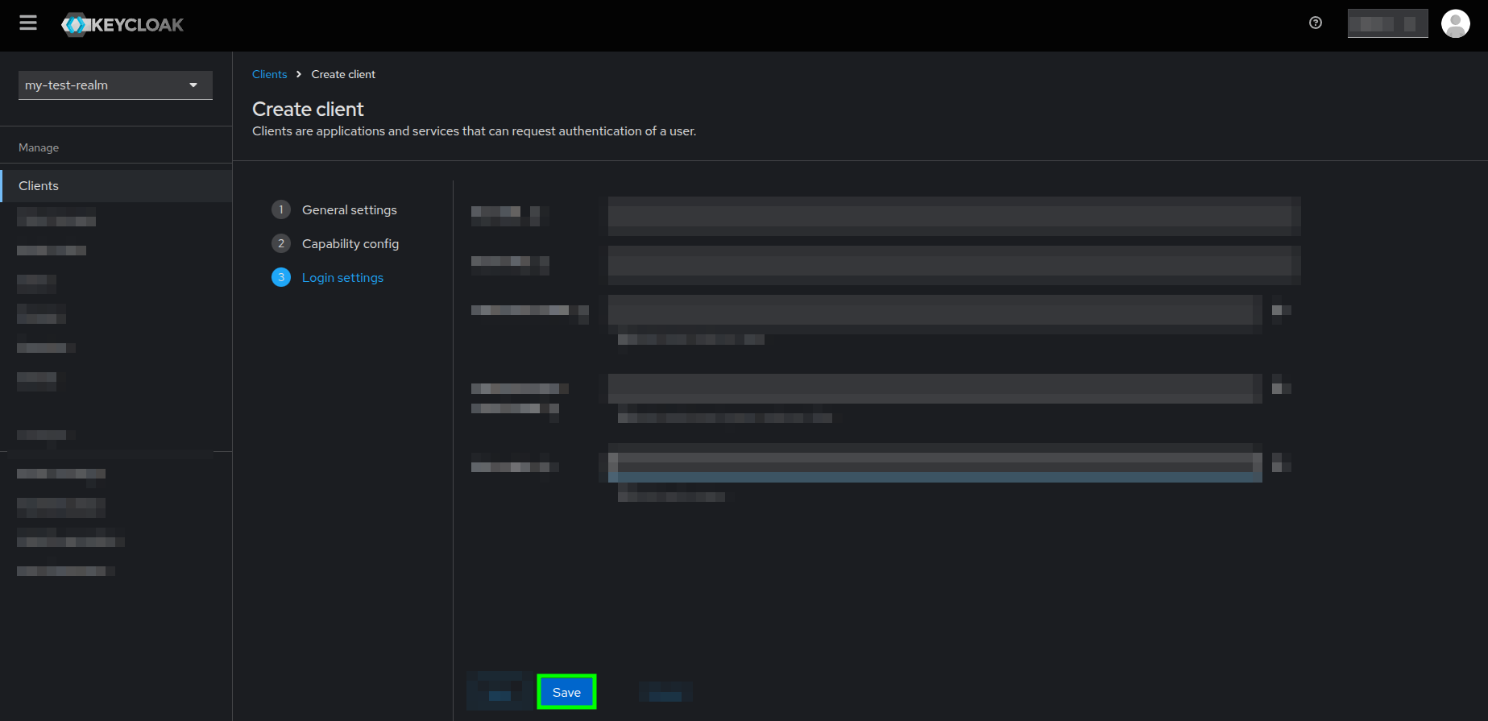Screen dimensions: 1488x721
Task: Click the Save button
Action: point(566,692)
